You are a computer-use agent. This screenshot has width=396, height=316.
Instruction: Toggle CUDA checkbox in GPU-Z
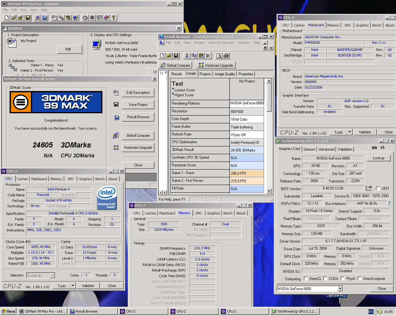[x=325, y=278]
